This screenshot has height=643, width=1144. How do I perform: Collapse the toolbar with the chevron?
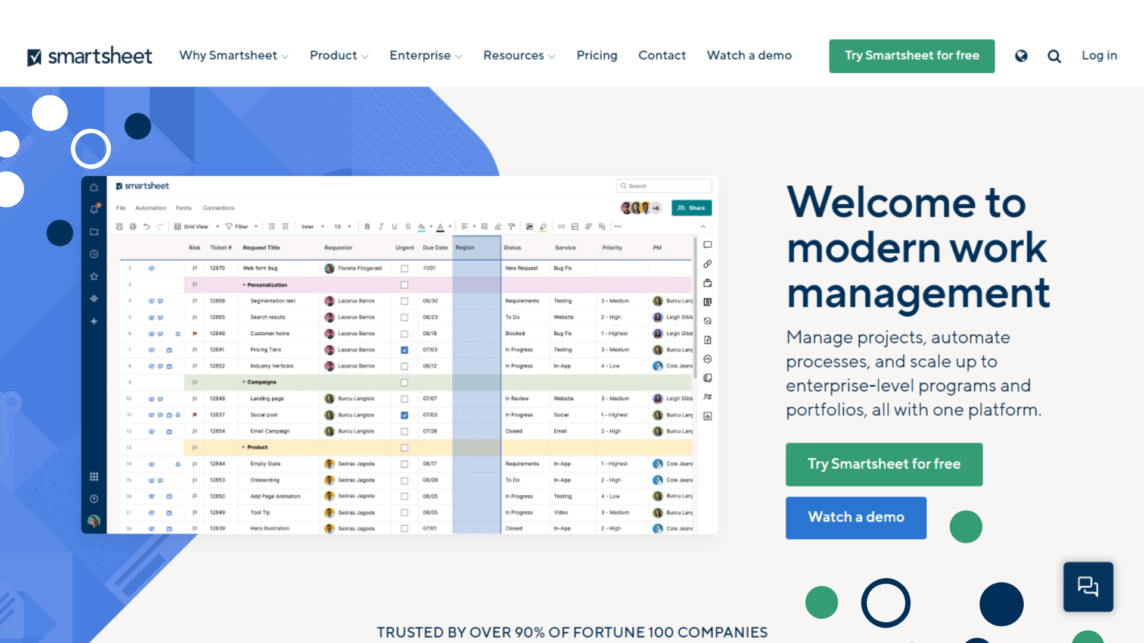point(703,226)
